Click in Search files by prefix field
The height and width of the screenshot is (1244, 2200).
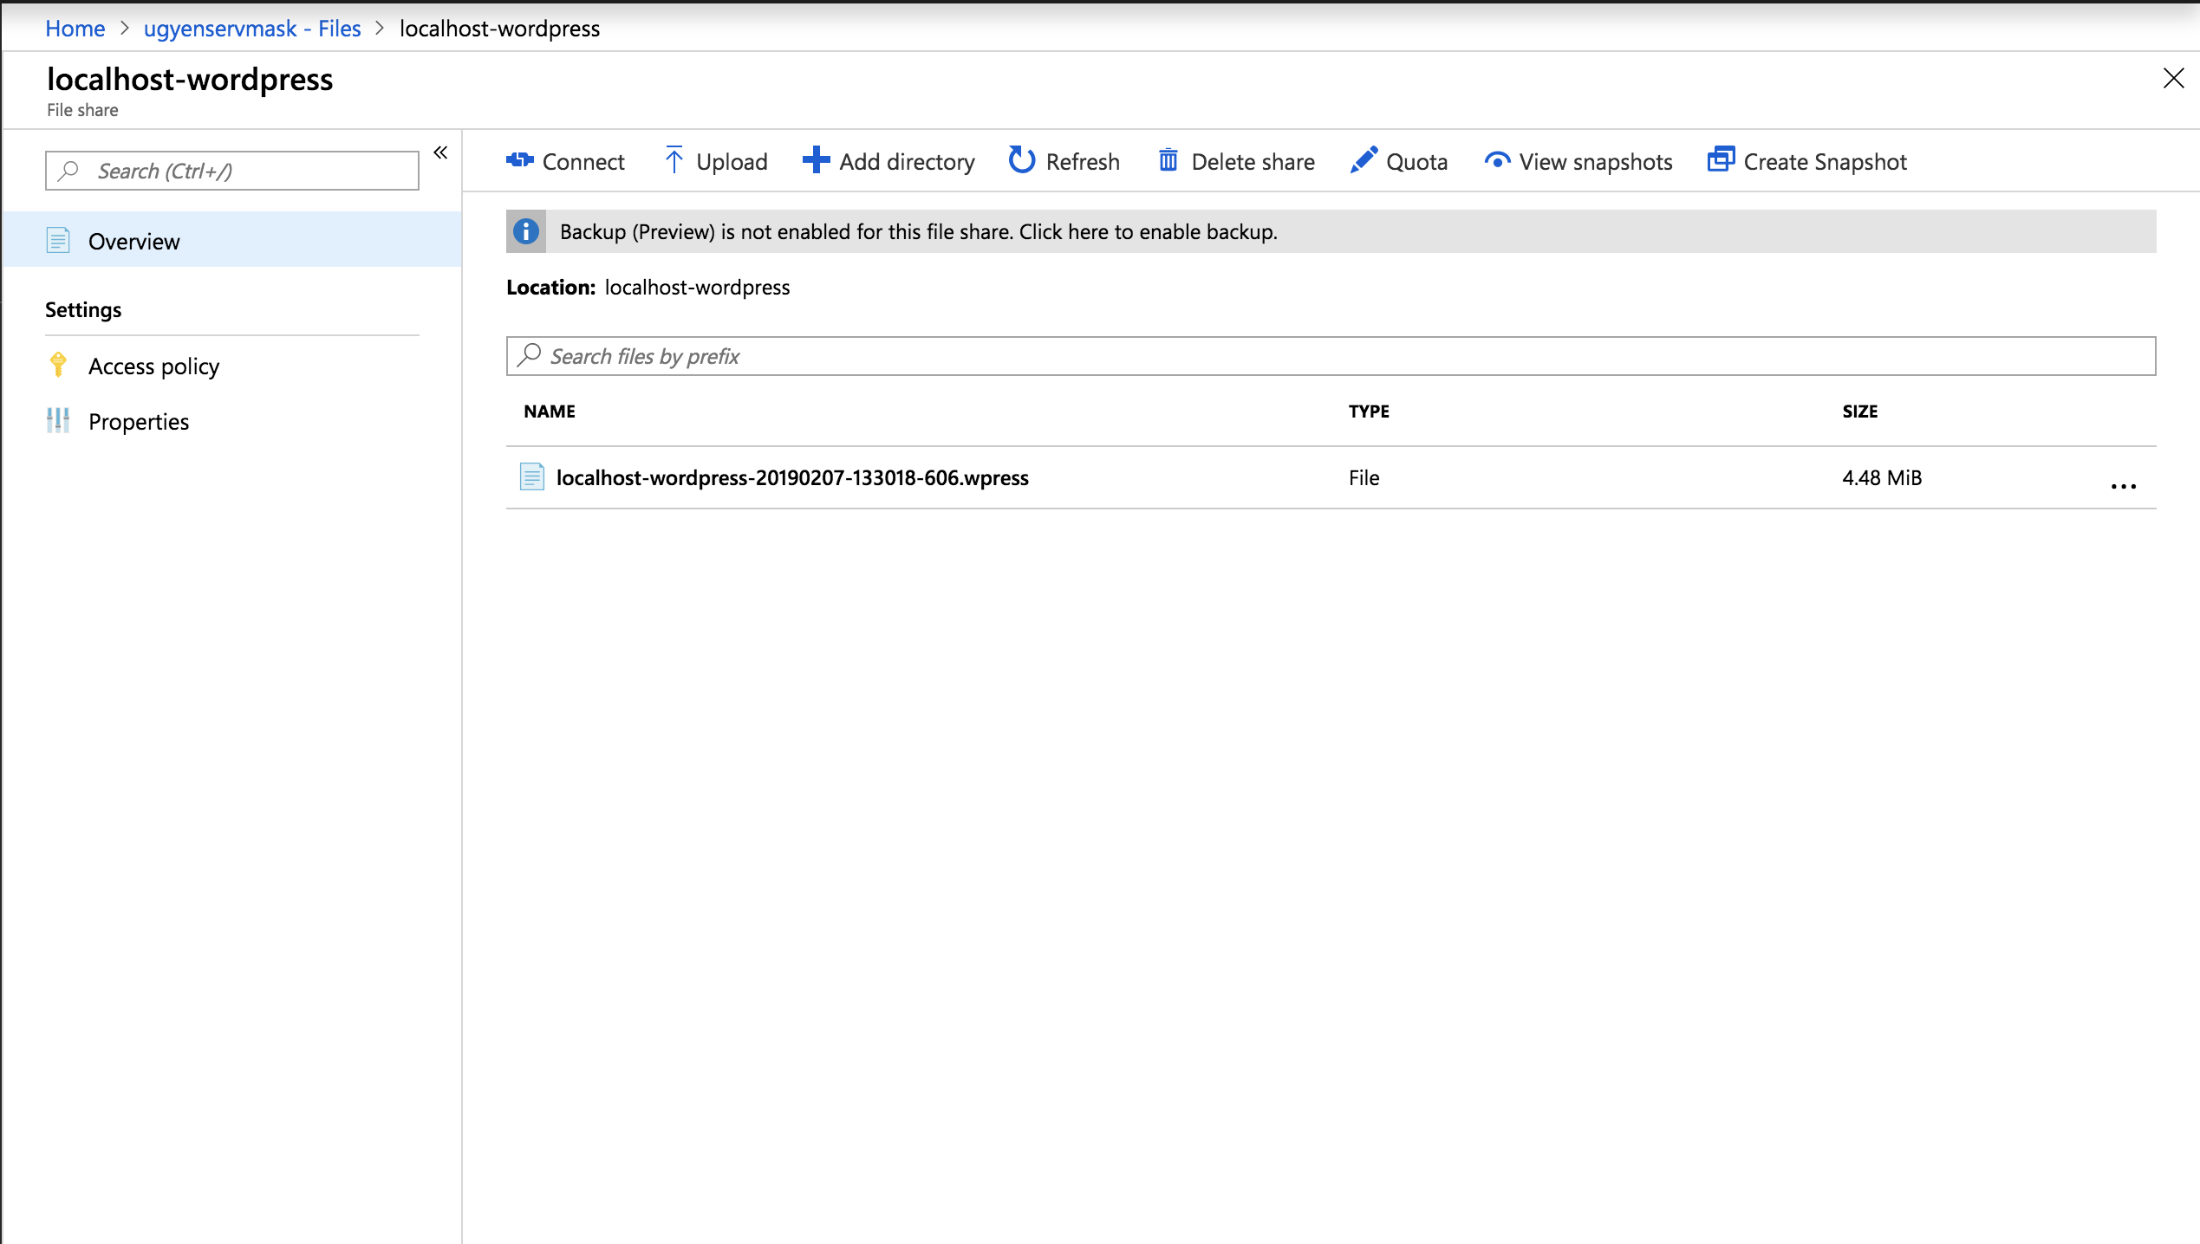[1330, 356]
